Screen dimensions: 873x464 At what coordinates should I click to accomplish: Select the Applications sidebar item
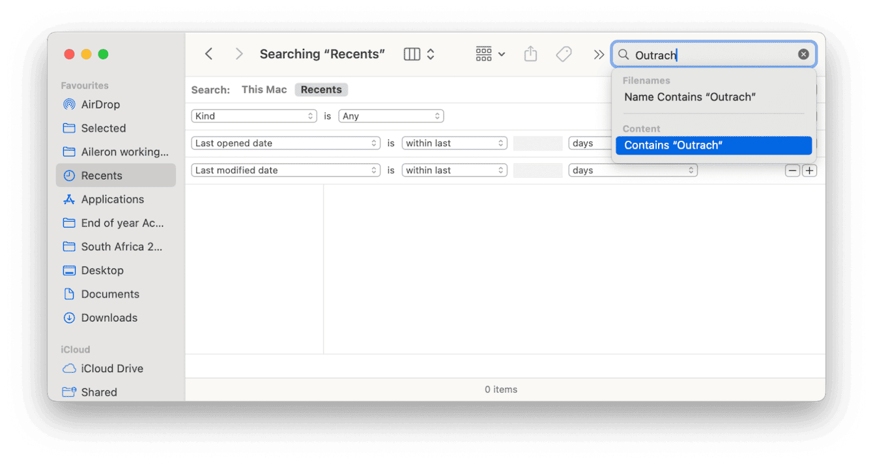(x=113, y=199)
